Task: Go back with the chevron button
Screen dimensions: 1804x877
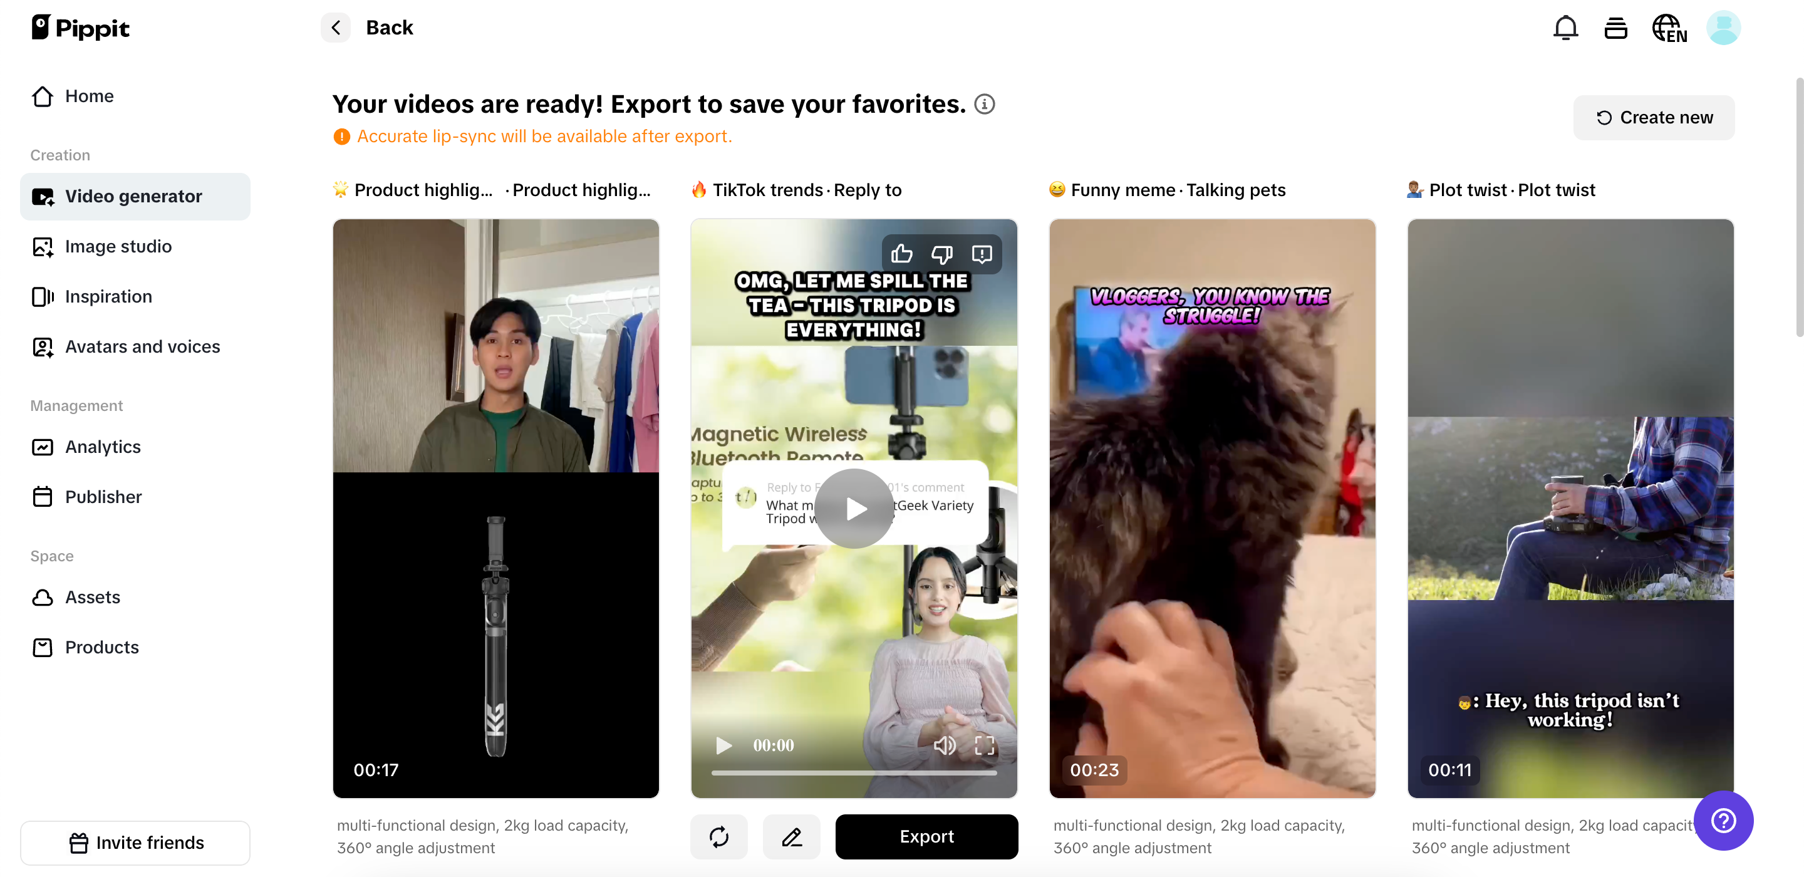Action: (336, 28)
